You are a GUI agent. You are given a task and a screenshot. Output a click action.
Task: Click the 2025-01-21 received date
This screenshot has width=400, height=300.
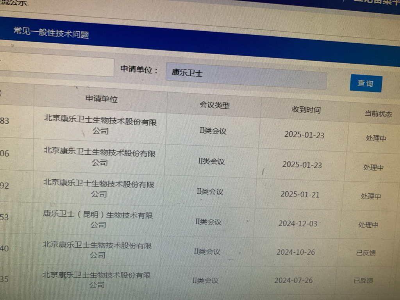[x=300, y=195]
